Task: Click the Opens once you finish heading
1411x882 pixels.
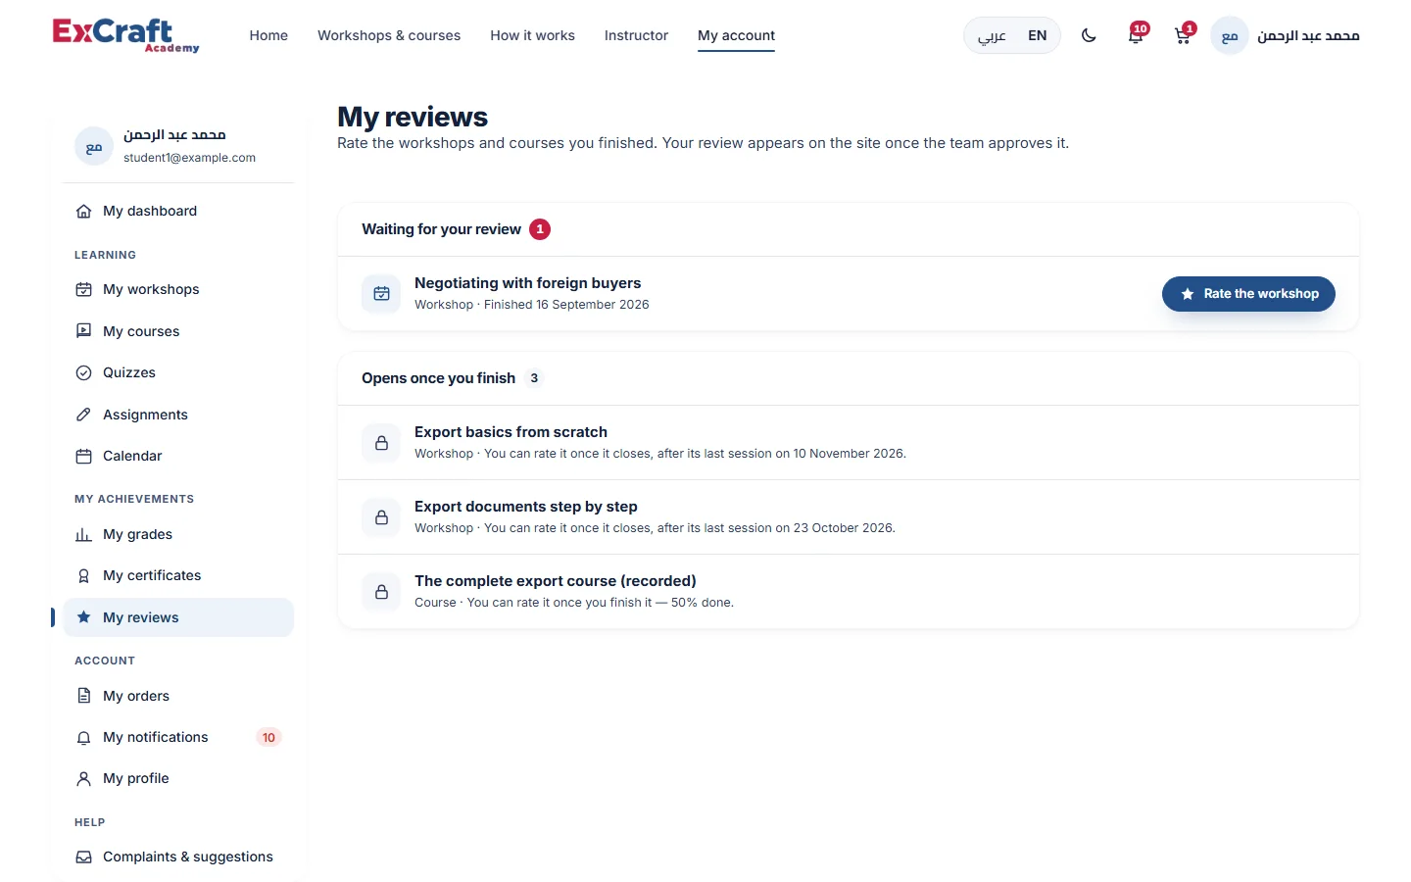Action: point(438,378)
